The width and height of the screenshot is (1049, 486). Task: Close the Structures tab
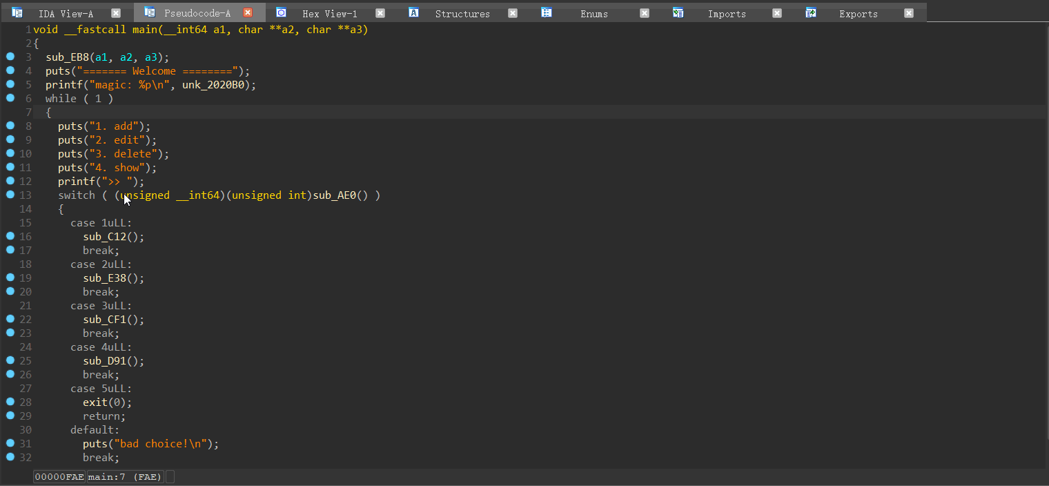pyautogui.click(x=513, y=13)
